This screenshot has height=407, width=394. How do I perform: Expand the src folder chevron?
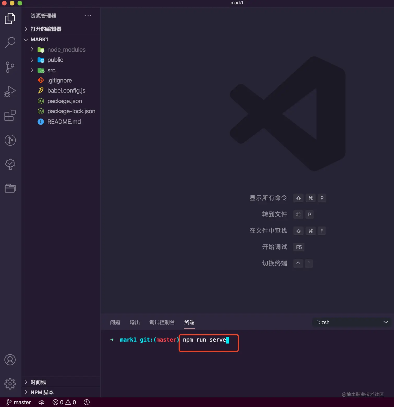pos(32,70)
